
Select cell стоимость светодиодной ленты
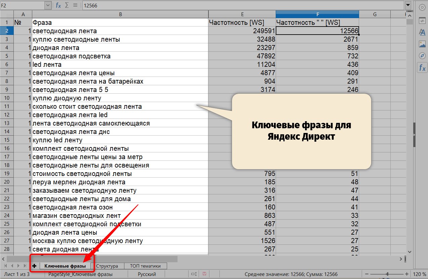pos(120,174)
